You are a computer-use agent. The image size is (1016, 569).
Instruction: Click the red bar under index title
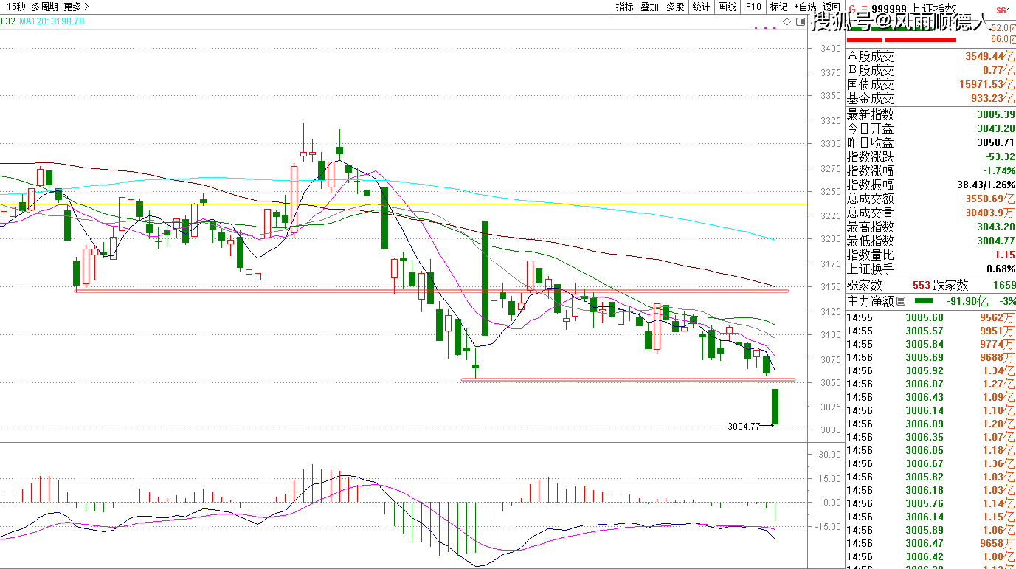pos(913,39)
